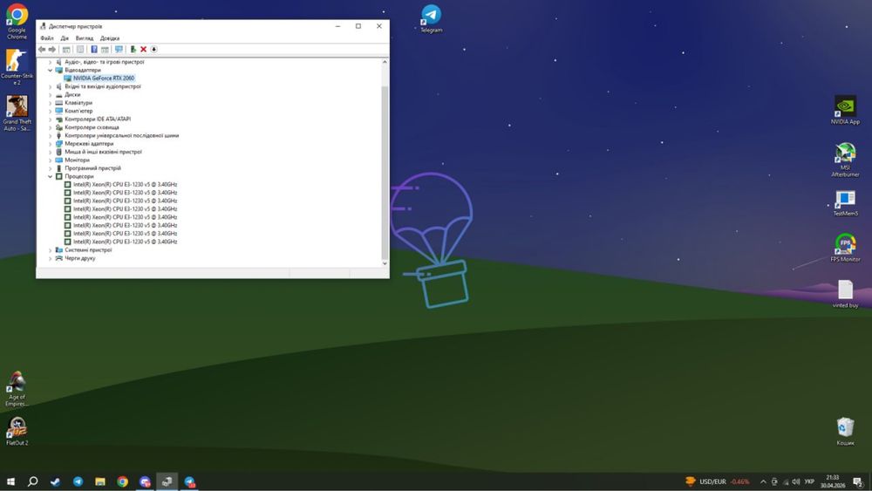Select the vinted buy file icon
Viewport: 872px width, 491px height.
pyautogui.click(x=845, y=294)
